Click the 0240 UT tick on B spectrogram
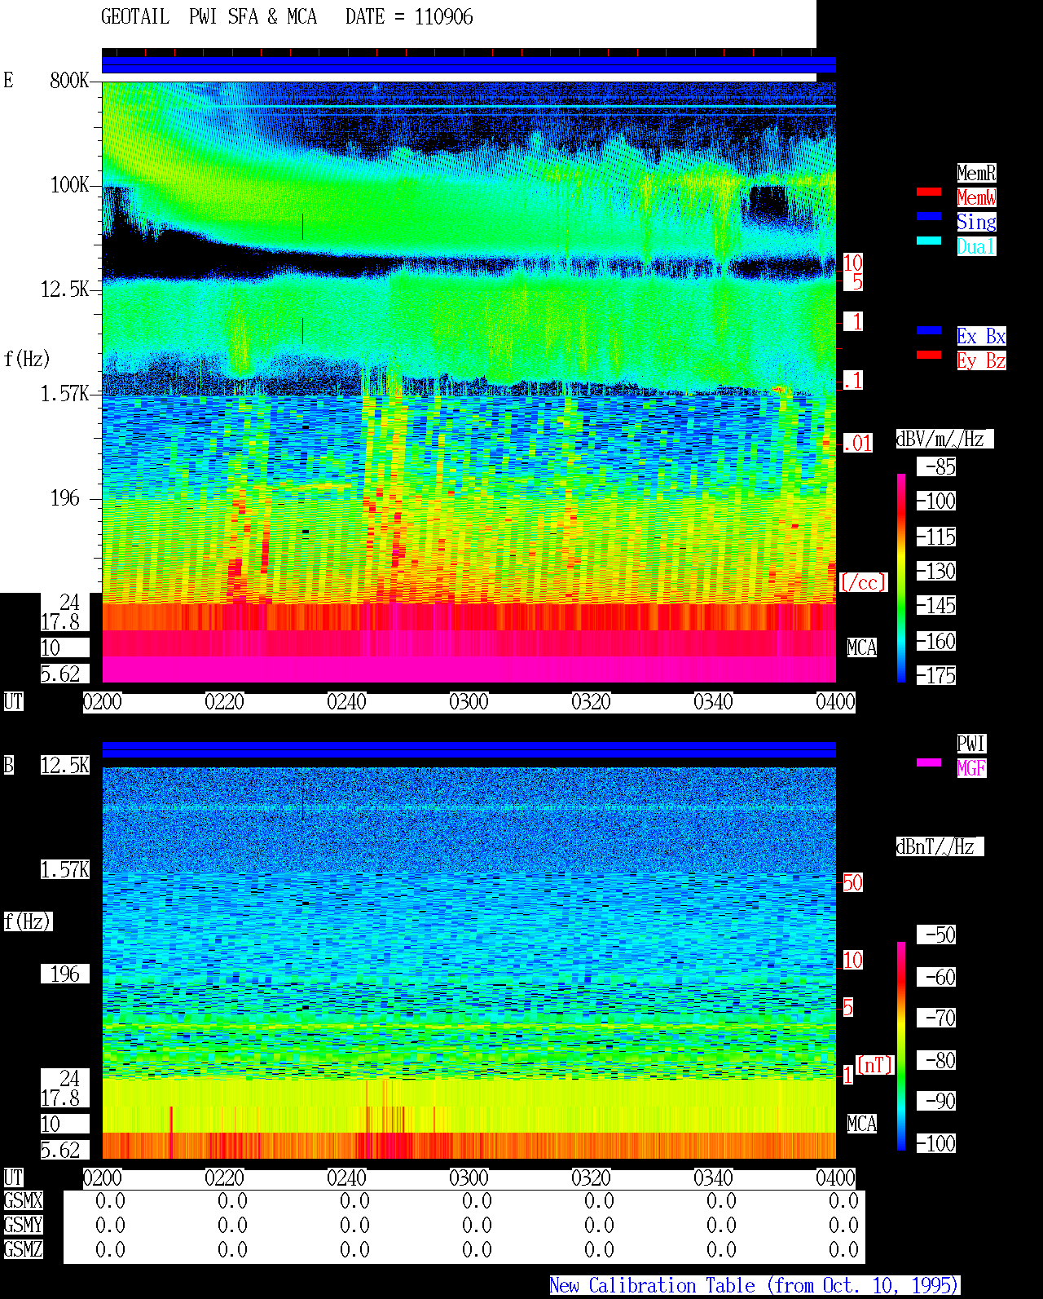This screenshot has height=1299, width=1043. click(x=346, y=1178)
